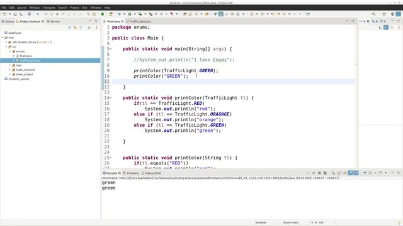This screenshot has height=226, width=403.
Task: Open the New file dropdown arrow
Action: coord(10,14)
